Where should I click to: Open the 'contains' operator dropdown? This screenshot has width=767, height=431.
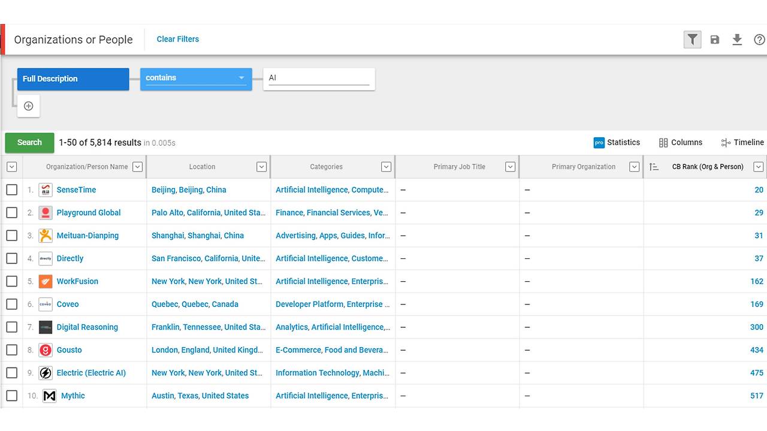196,79
